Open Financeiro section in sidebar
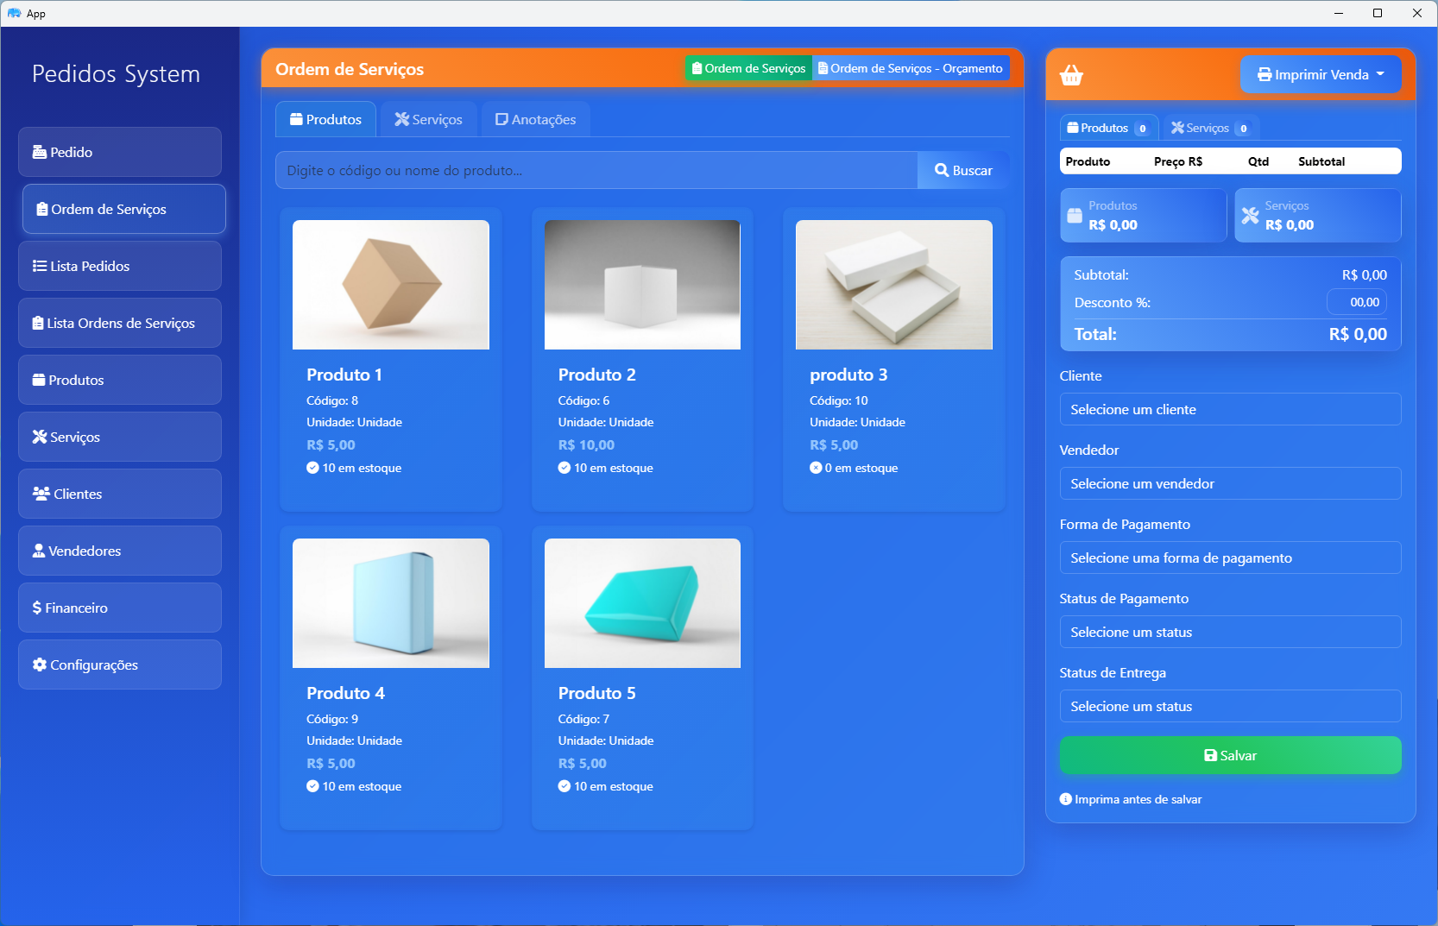 click(x=120, y=608)
